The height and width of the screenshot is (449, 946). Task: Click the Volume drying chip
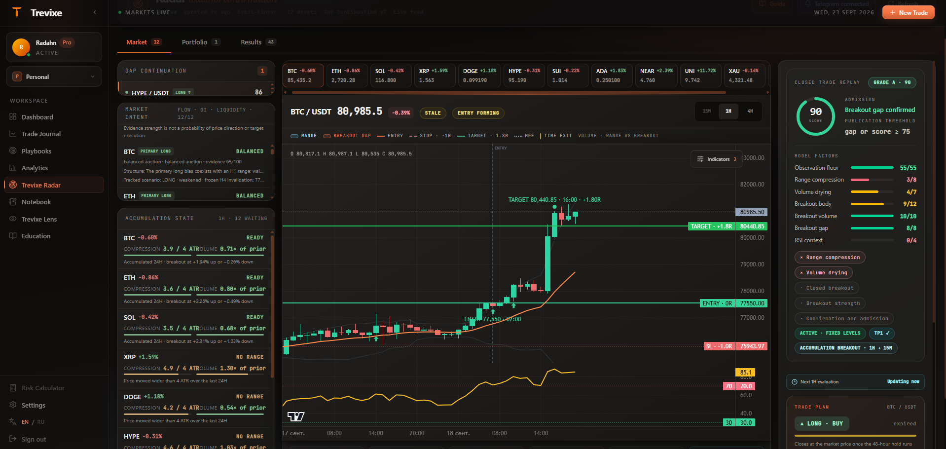pyautogui.click(x=824, y=273)
